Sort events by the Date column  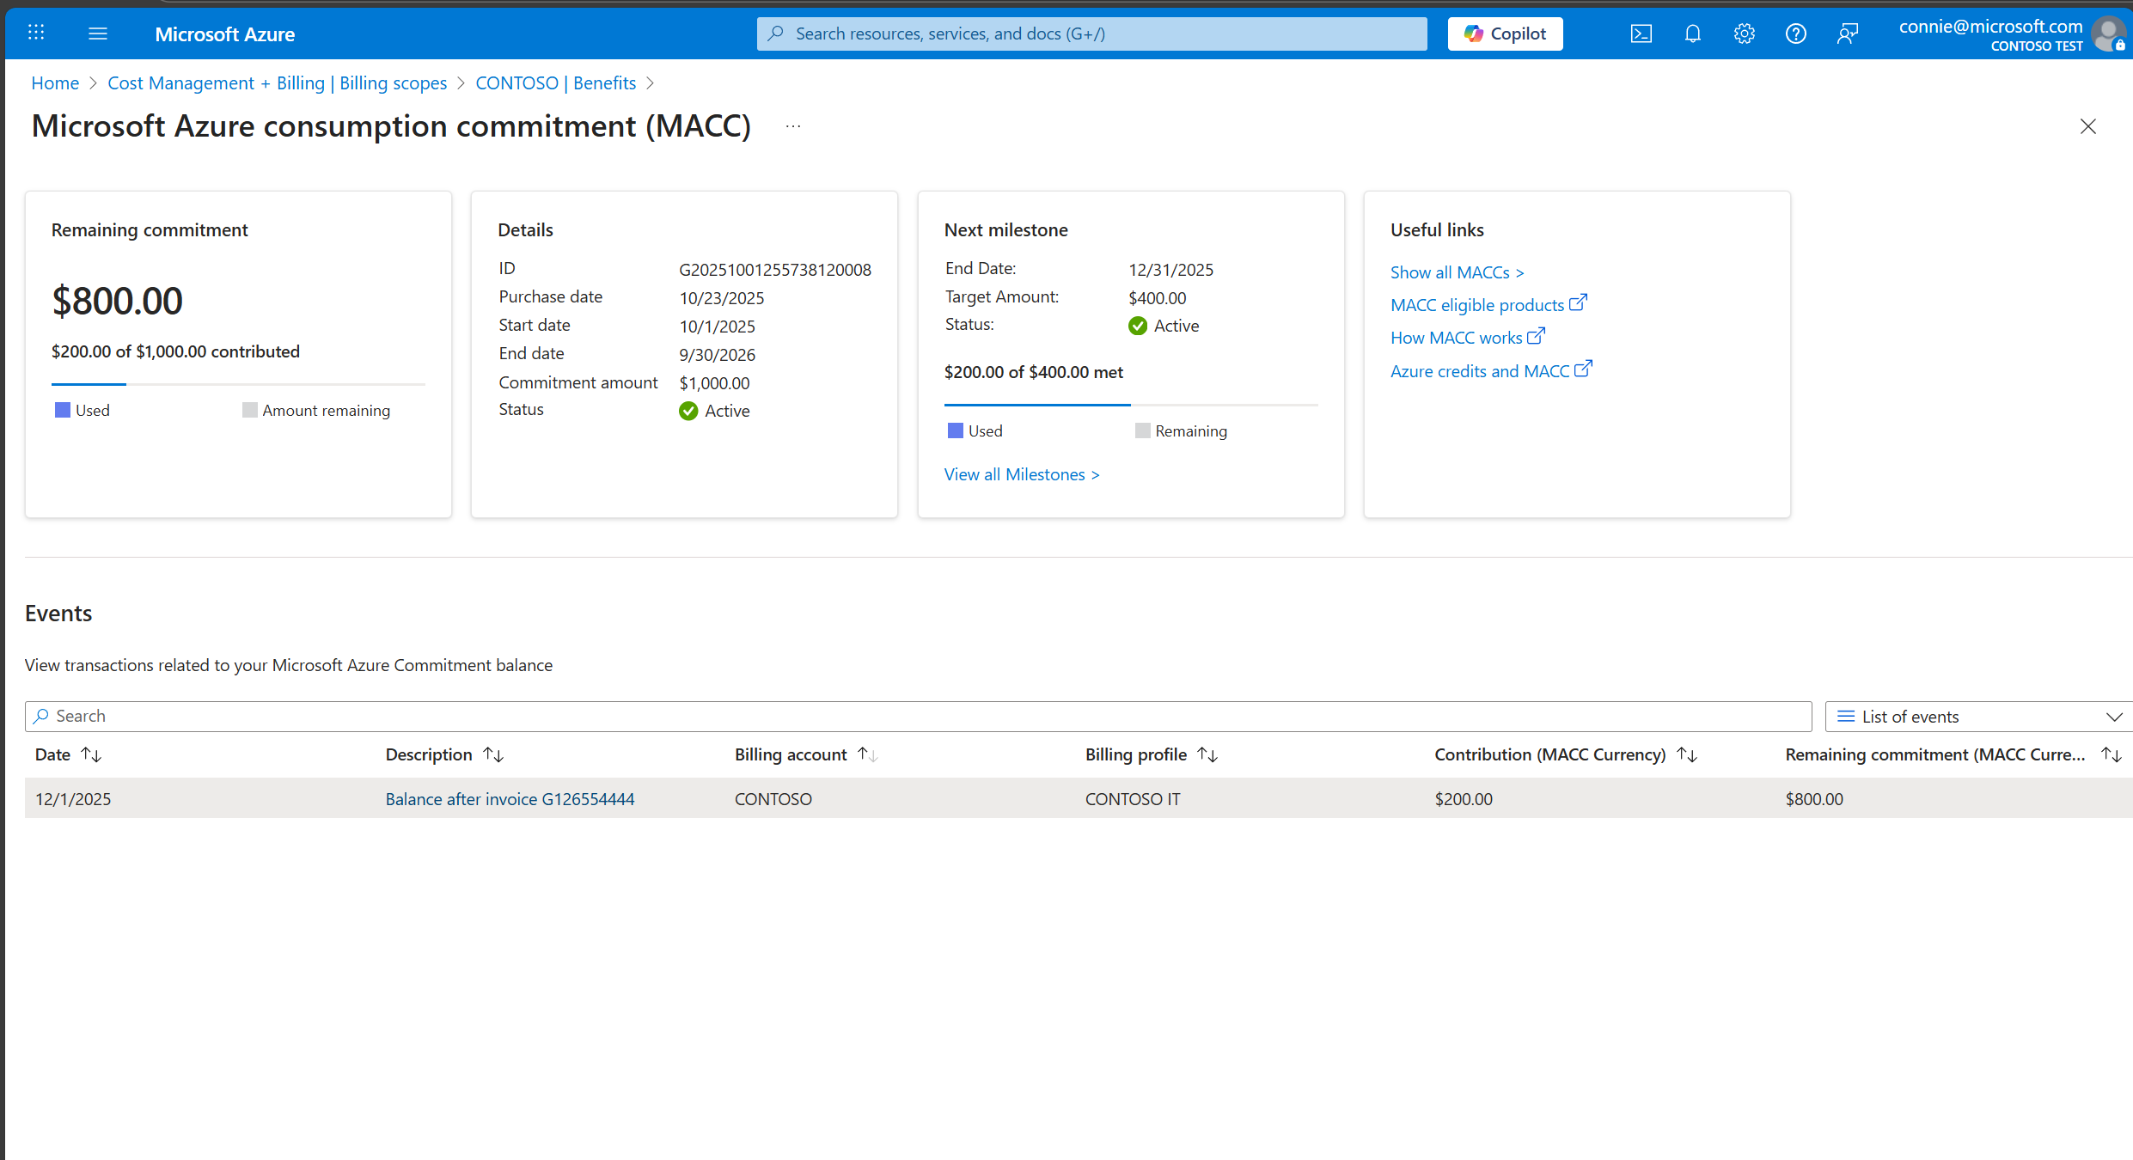tap(91, 754)
